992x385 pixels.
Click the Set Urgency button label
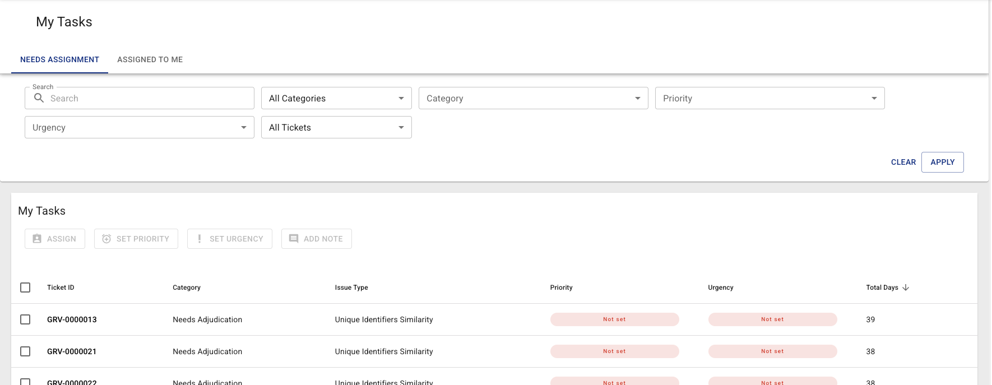tap(237, 239)
